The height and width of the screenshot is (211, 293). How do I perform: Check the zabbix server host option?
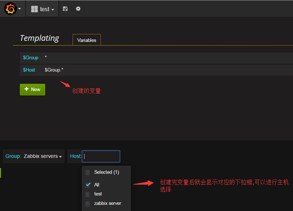point(87,203)
